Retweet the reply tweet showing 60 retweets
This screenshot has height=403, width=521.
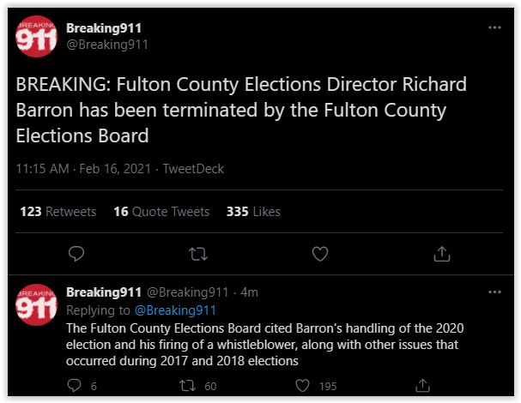[x=187, y=386]
